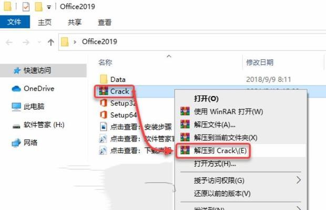Open the recent locations dropdown chevron

(x=39, y=43)
